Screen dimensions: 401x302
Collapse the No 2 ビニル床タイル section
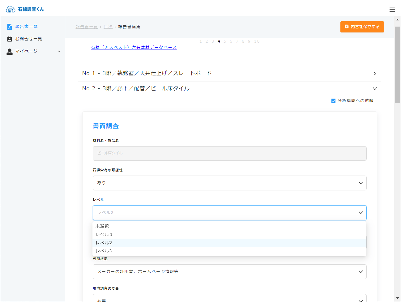point(375,89)
